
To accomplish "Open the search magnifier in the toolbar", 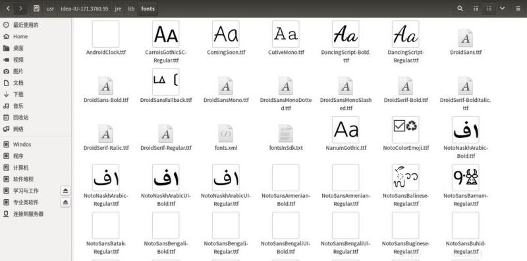I will pyautogui.click(x=460, y=9).
